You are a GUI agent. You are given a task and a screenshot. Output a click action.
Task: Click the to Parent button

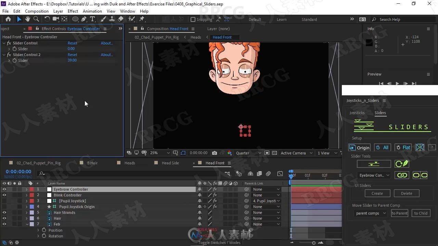(x=399, y=213)
